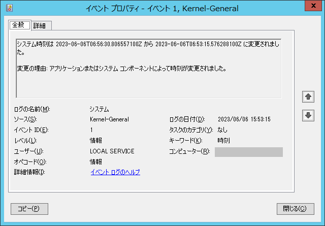The image size is (325, 226).
Task: Click the up arrow previous-event button
Action: (308, 96)
